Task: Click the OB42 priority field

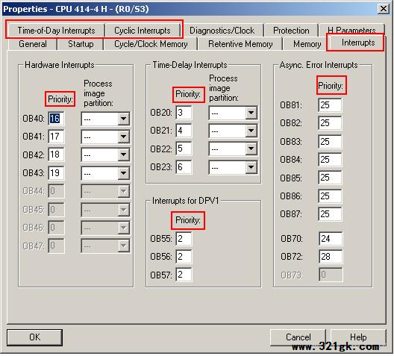Action: click(56, 154)
